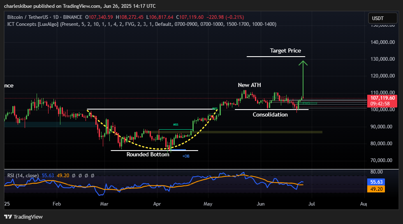403x224 pixels.
Task: Click the 130,000.00 price axis label
Action: click(382, 59)
